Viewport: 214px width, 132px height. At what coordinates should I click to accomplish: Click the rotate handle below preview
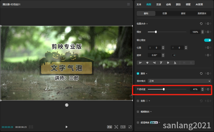(67, 105)
